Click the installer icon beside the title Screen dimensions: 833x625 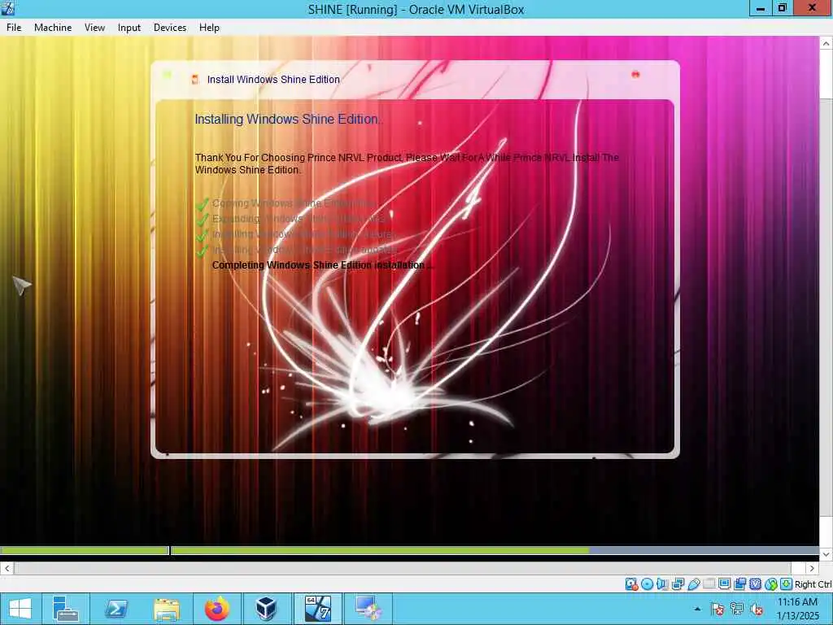click(195, 79)
